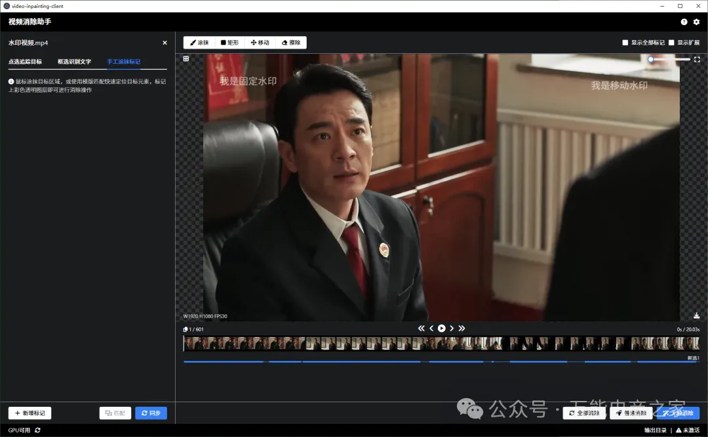Activate the 移动 move tool

[x=260, y=43]
